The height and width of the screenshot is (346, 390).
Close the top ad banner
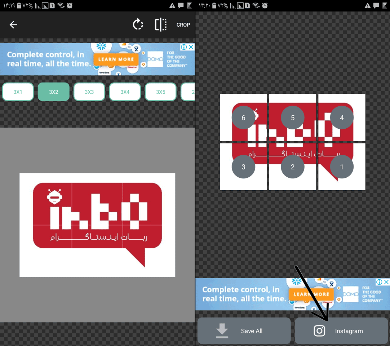tap(191, 47)
